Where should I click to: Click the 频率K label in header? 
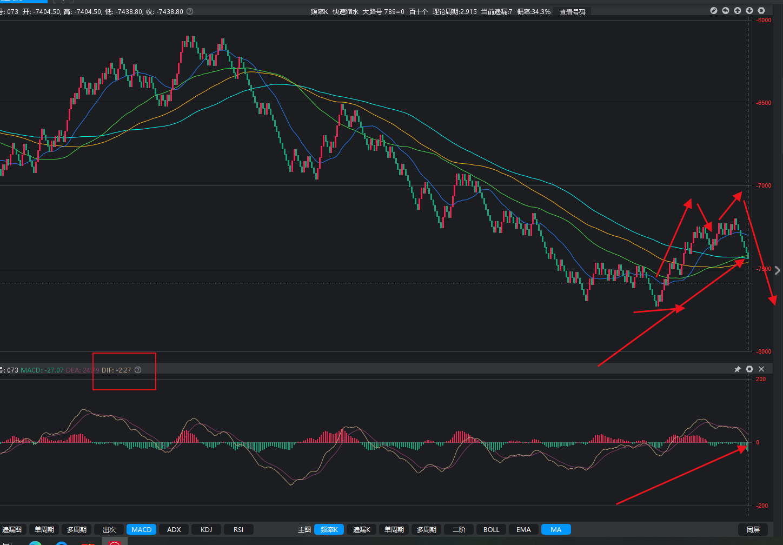319,11
